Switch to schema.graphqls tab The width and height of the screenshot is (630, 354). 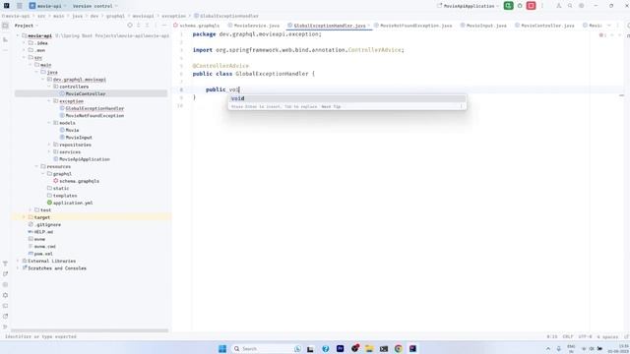(197, 26)
